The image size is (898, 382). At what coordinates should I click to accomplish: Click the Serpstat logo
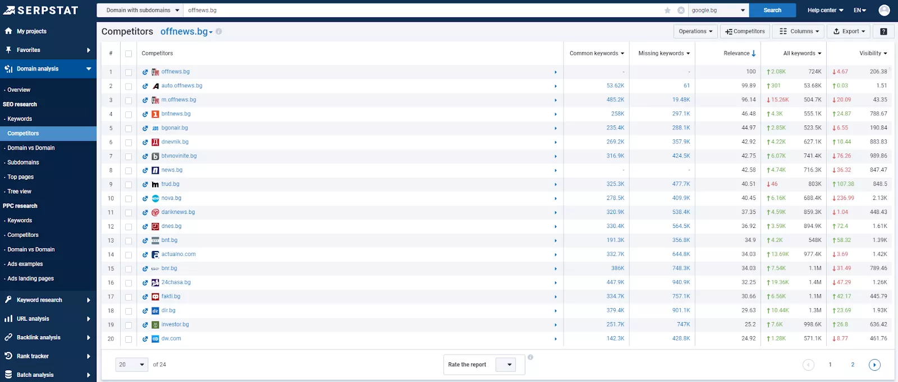(x=40, y=10)
